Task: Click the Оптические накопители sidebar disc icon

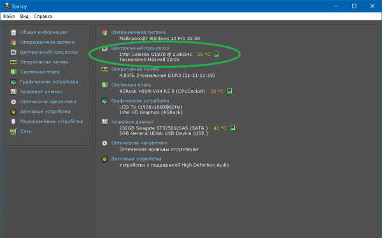Action: [13, 102]
